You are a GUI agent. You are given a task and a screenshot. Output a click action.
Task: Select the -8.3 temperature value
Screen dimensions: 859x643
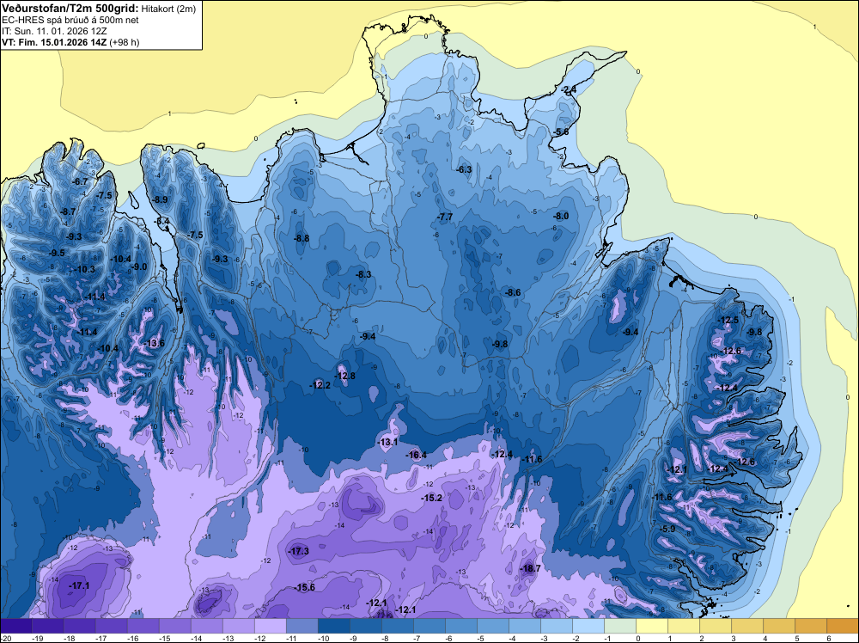click(x=363, y=274)
